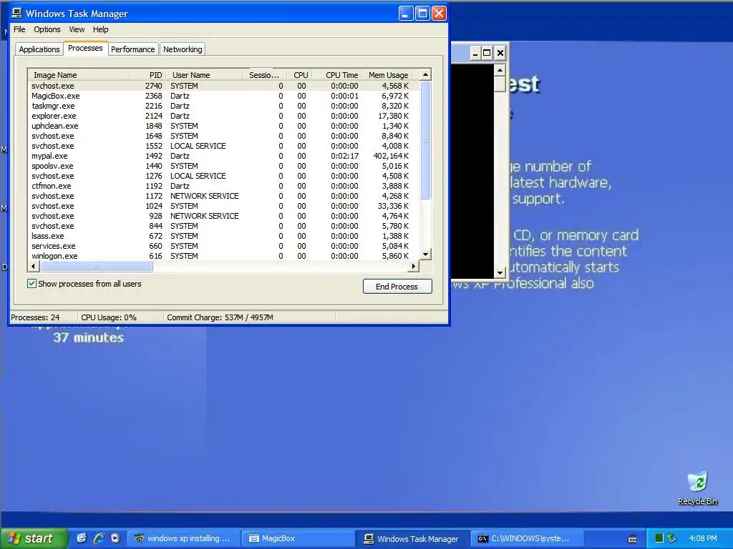Open the Help menu
The height and width of the screenshot is (549, 733).
click(100, 29)
